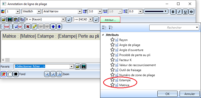The width and height of the screenshot is (201, 98).
Task: Click the text height icon
Action: (x=85, y=11)
